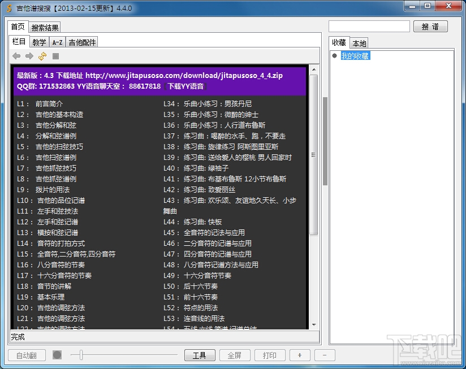Viewport: 466px width, 369px height.
Task: Select 我的收藏 tree item
Action: click(x=355, y=56)
